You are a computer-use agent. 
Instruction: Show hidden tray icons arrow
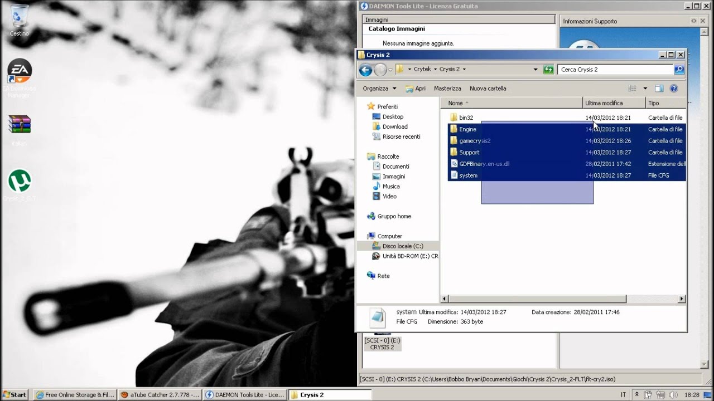coord(637,395)
